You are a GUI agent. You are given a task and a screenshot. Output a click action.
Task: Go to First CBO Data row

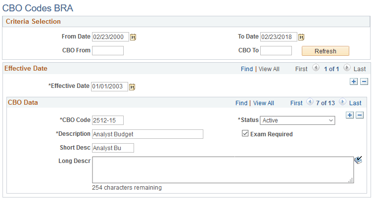click(296, 103)
